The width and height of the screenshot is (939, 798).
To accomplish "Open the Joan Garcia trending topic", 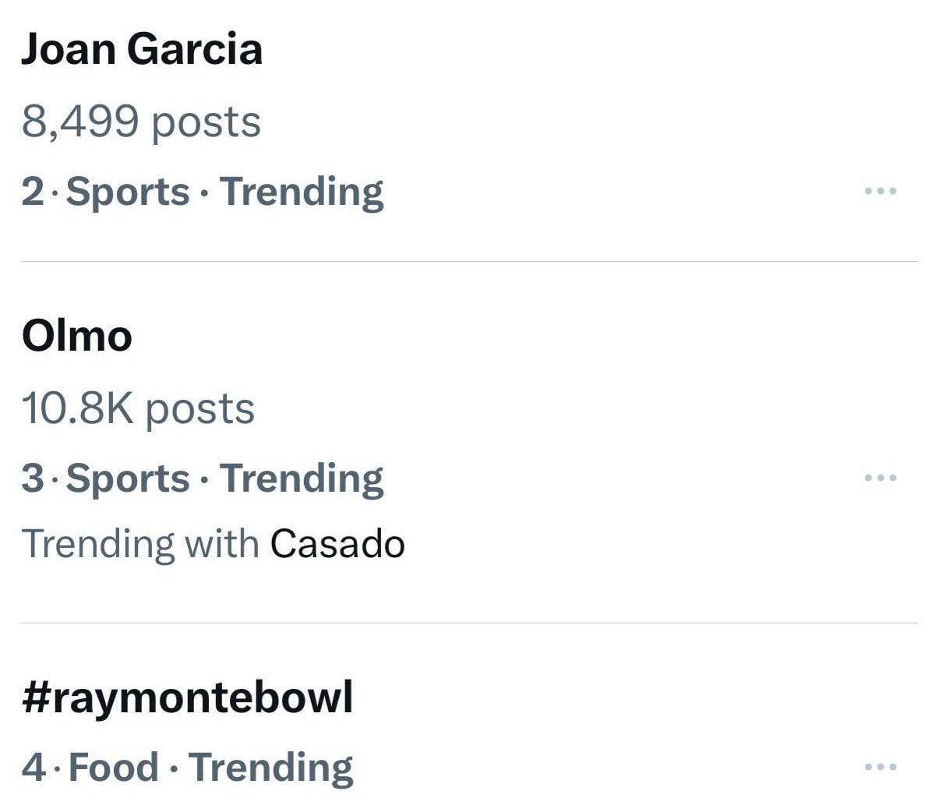I will pos(142,48).
